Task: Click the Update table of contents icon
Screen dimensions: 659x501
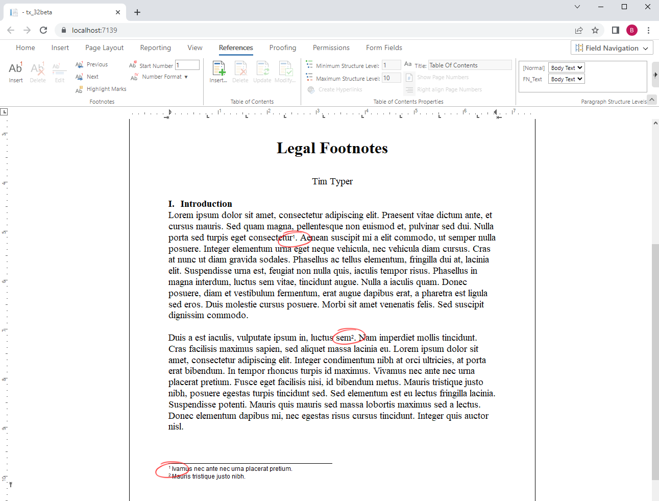Action: pos(262,72)
